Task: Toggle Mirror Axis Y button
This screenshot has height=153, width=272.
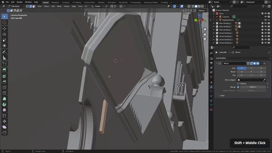Action: click(251, 68)
